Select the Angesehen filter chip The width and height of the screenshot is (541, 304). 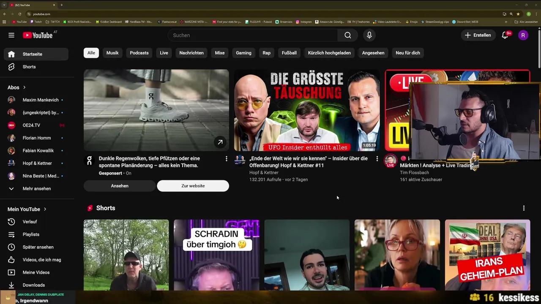(373, 53)
